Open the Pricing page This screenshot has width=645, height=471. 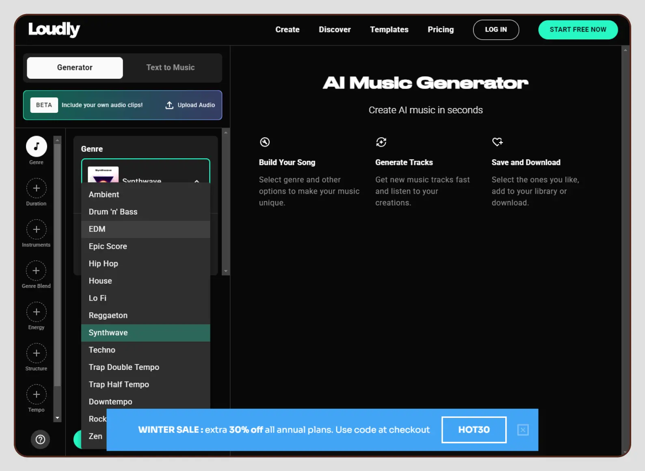point(441,30)
